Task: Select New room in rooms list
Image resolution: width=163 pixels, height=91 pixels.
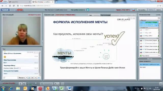Action: 150,67
